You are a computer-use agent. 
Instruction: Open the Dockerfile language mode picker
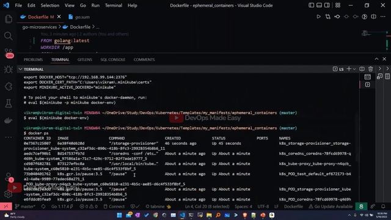(x=293, y=207)
